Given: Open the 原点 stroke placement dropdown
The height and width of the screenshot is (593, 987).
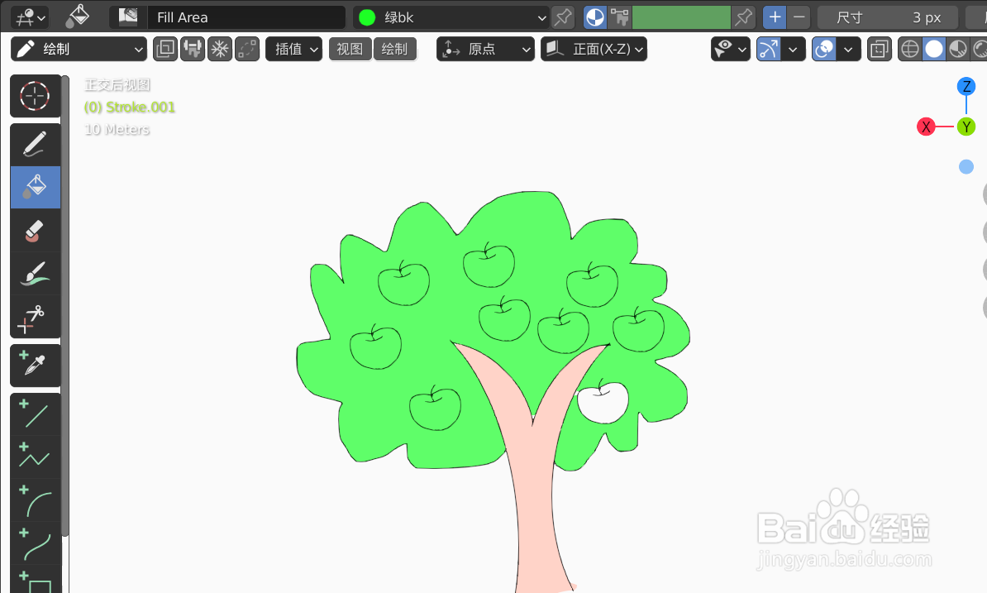Looking at the screenshot, I should pos(485,49).
